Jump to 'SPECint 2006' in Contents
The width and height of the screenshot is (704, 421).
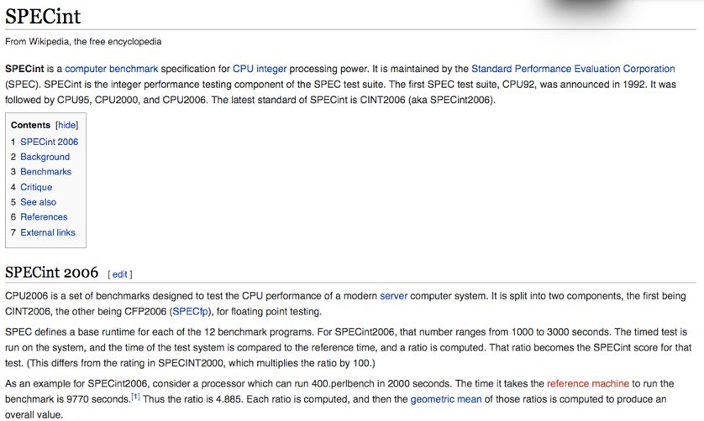(49, 142)
